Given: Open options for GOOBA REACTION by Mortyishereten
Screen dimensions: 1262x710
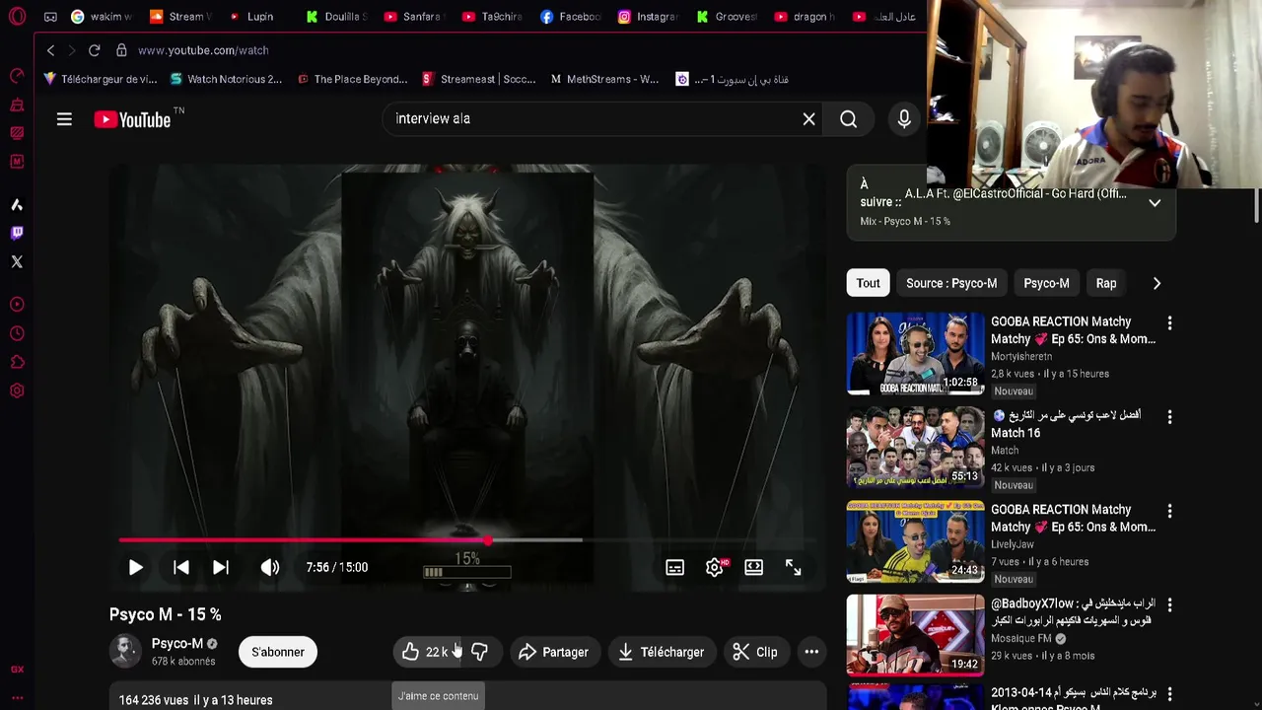Looking at the screenshot, I should point(1169,323).
